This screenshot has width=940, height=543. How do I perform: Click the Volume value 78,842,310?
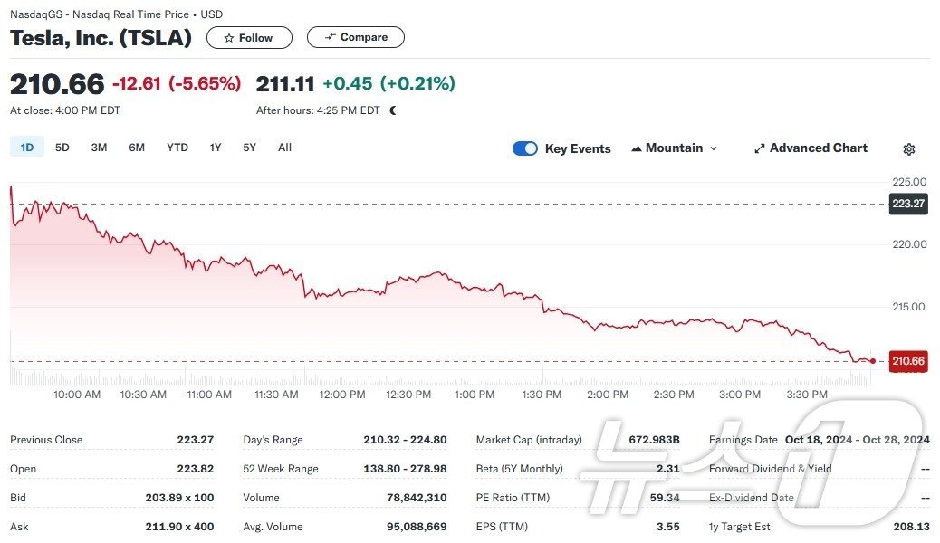(x=415, y=498)
